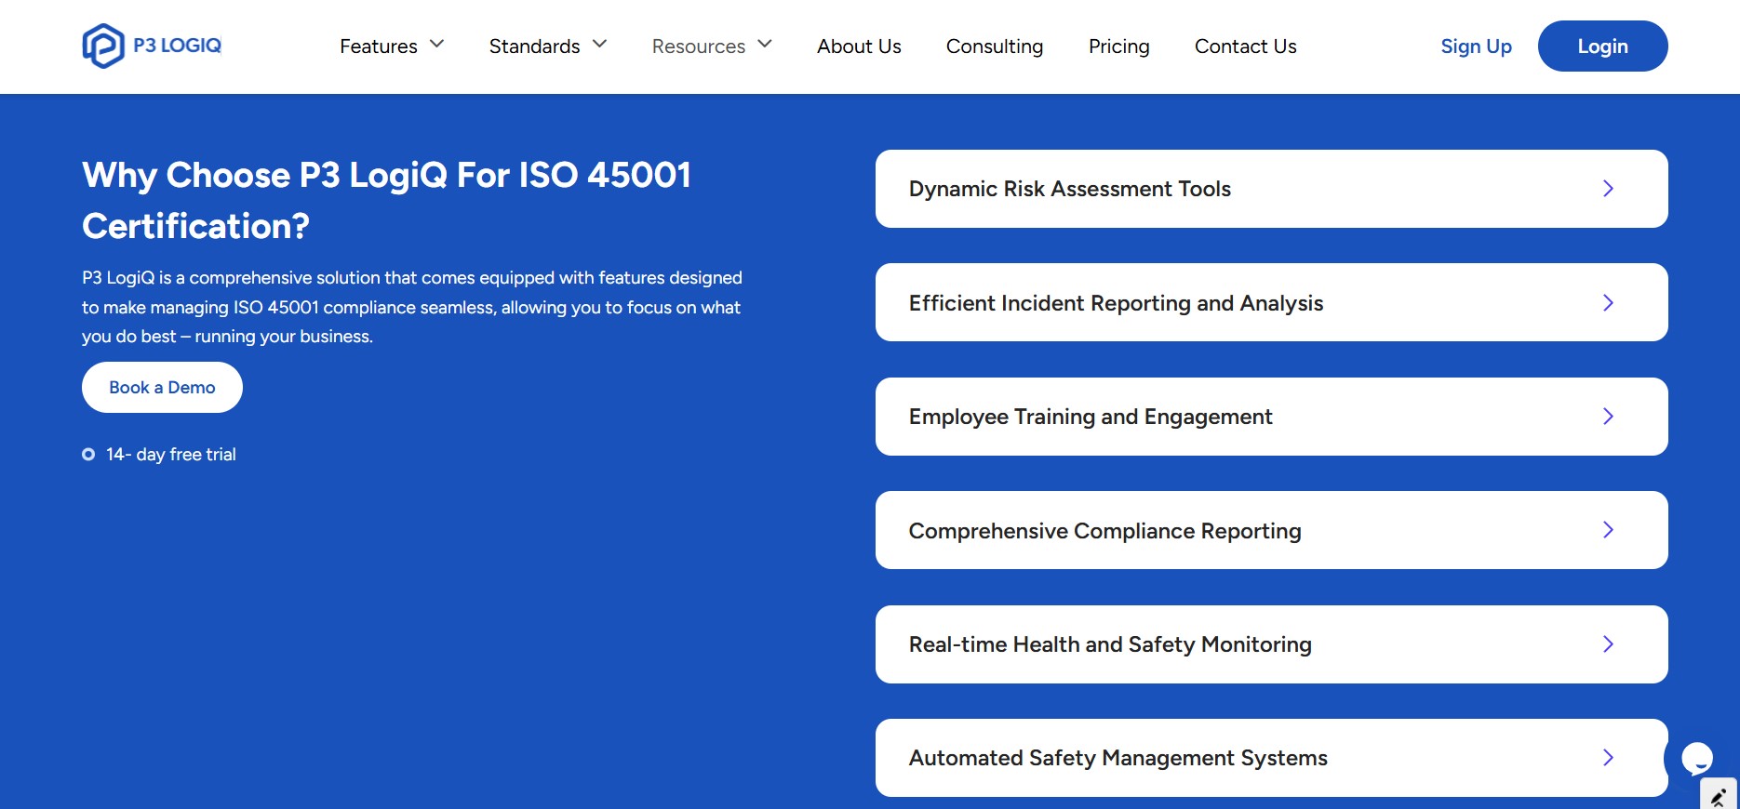Open the Resources nav item
Viewport: 1740px width, 809px height.
point(699,46)
